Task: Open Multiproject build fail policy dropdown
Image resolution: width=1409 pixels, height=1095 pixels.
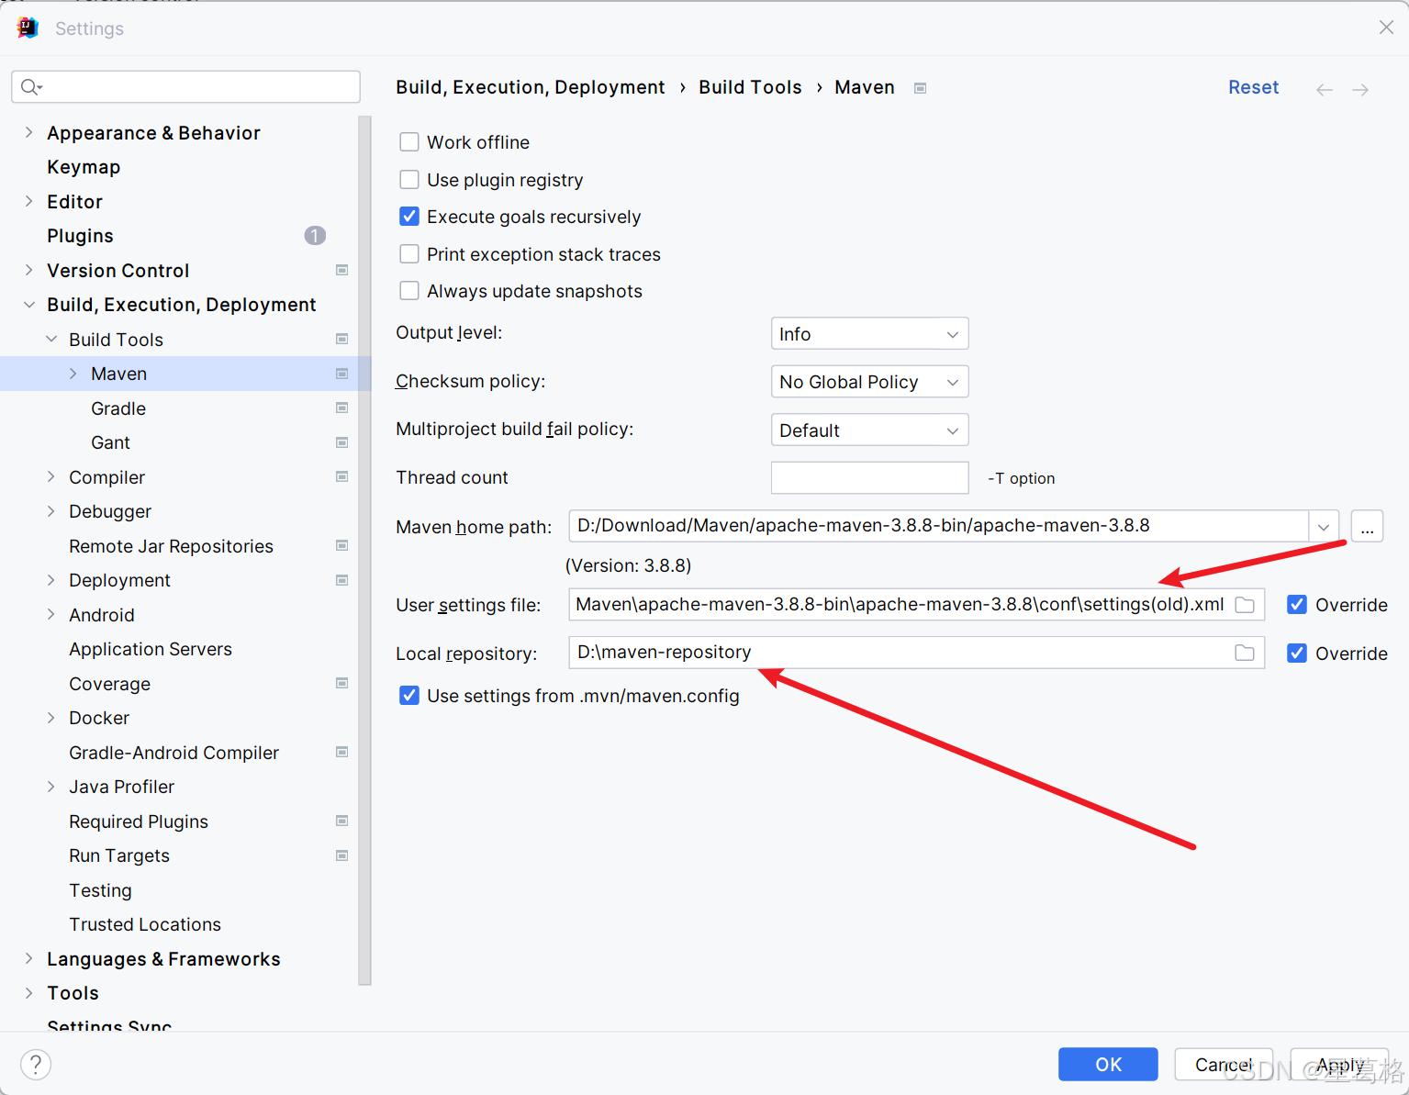Action: point(870,430)
